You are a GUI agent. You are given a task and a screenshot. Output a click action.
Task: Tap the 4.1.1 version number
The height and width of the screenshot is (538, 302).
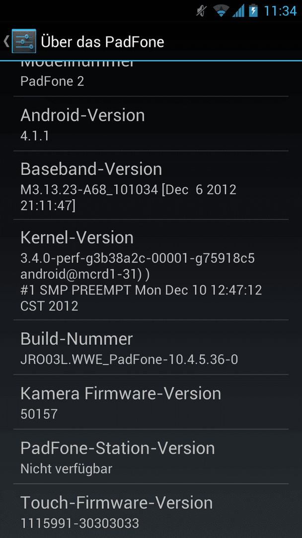pos(35,136)
